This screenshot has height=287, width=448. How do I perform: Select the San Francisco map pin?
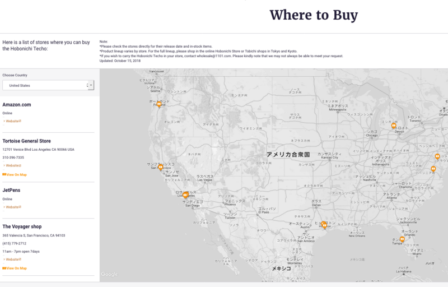point(160,167)
